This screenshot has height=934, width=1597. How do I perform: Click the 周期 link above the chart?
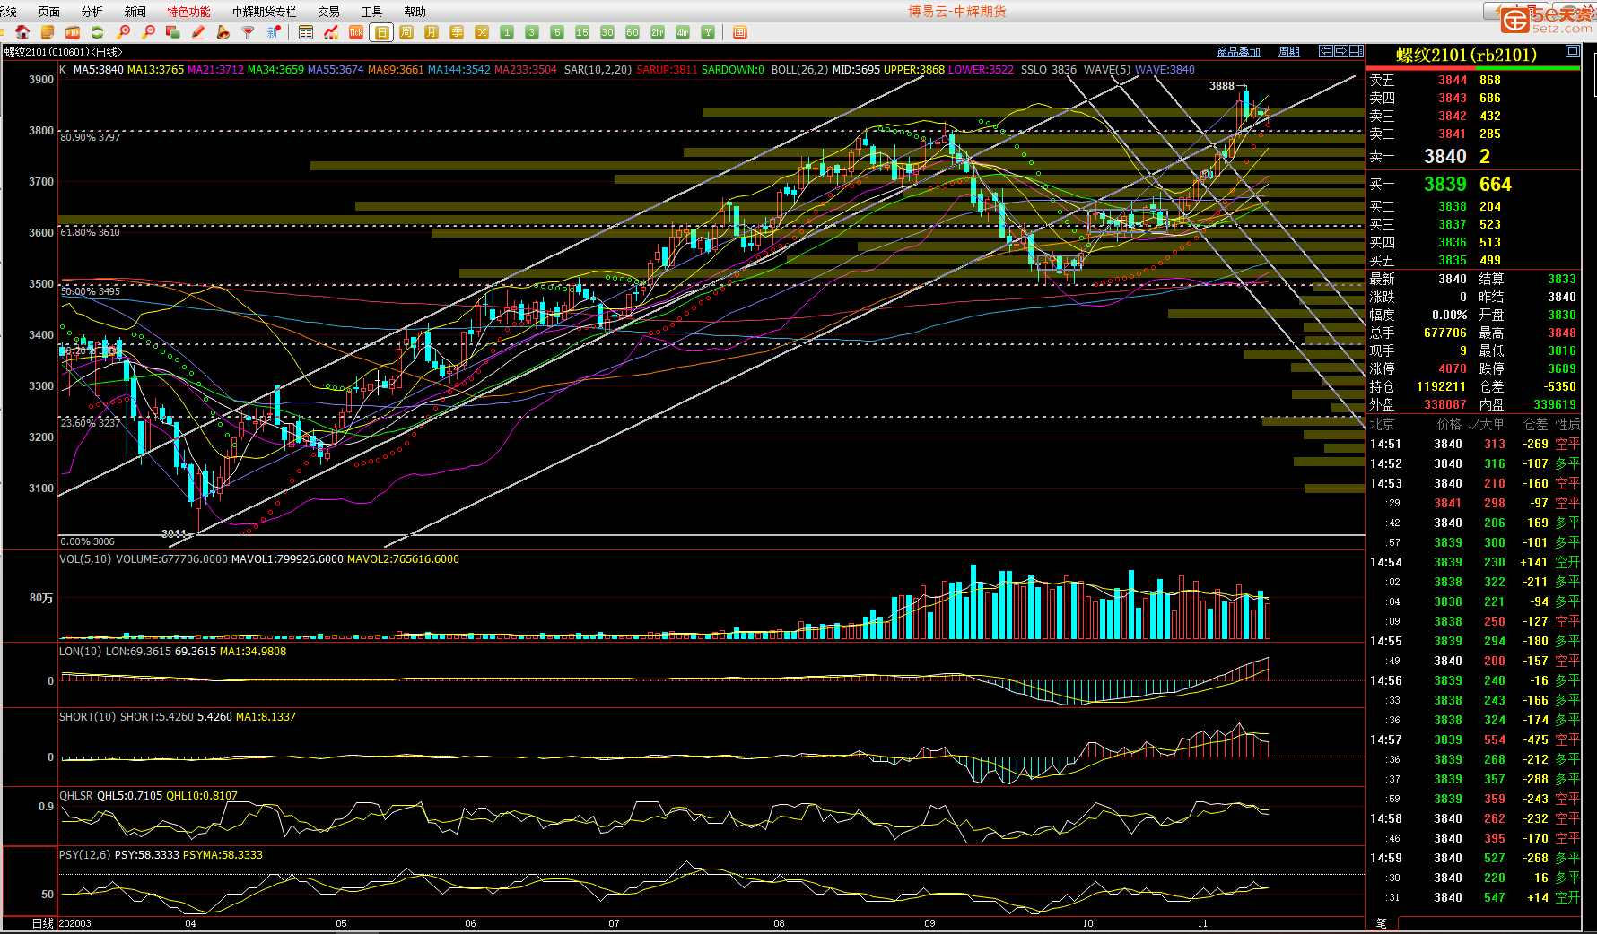(1289, 52)
